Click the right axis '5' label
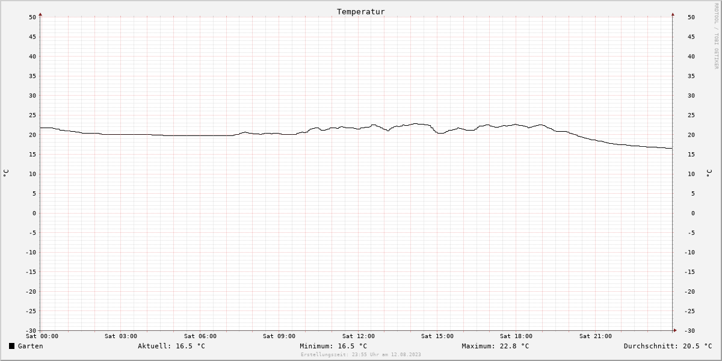This screenshot has height=361, width=722. point(693,194)
